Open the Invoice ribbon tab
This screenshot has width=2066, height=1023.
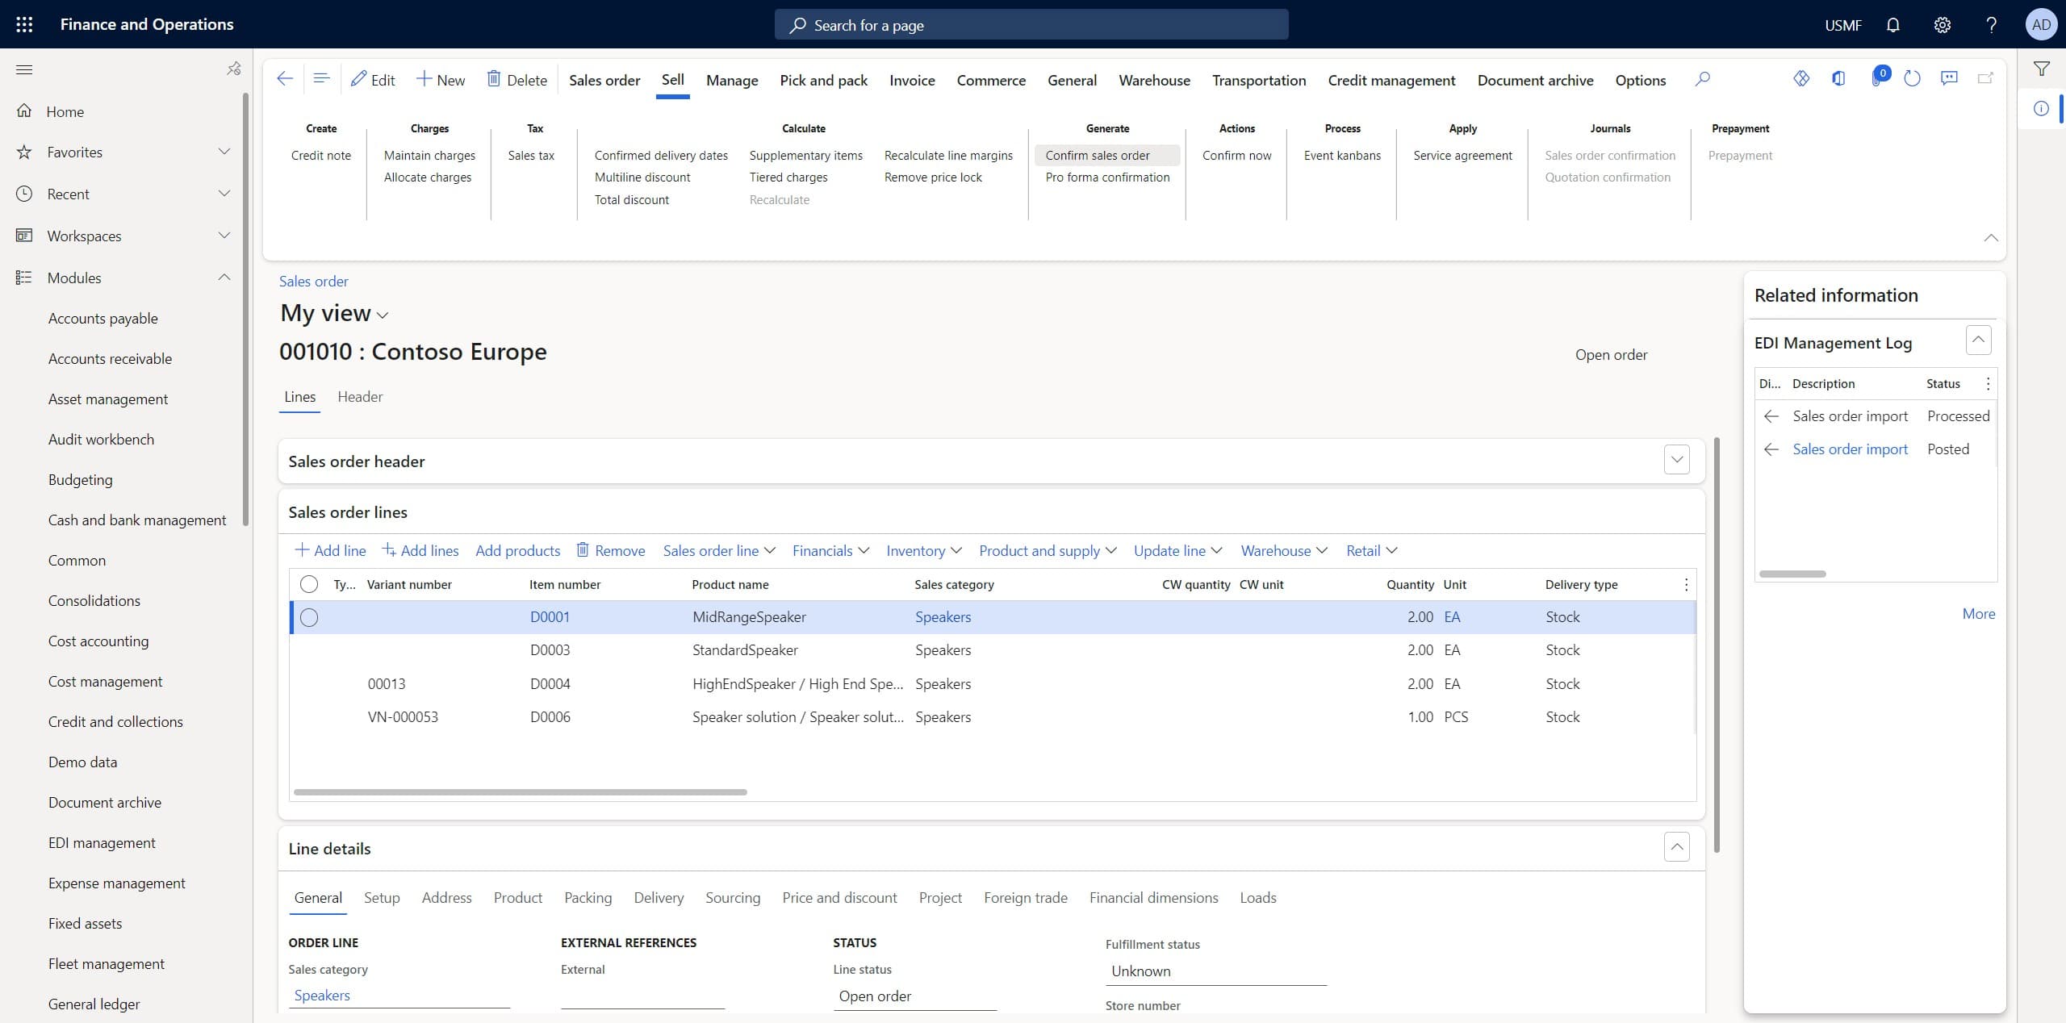(912, 80)
